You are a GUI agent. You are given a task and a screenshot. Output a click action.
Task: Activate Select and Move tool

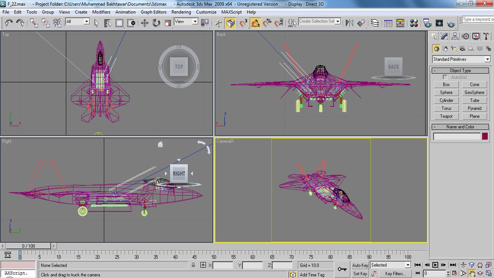click(x=145, y=23)
